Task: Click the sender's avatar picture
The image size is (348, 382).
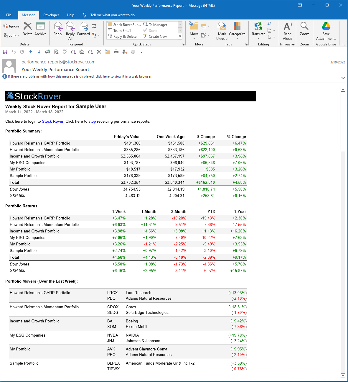Action: 9,66
